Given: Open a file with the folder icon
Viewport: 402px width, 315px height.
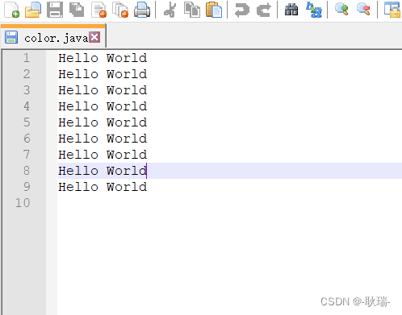Looking at the screenshot, I should tap(33, 10).
